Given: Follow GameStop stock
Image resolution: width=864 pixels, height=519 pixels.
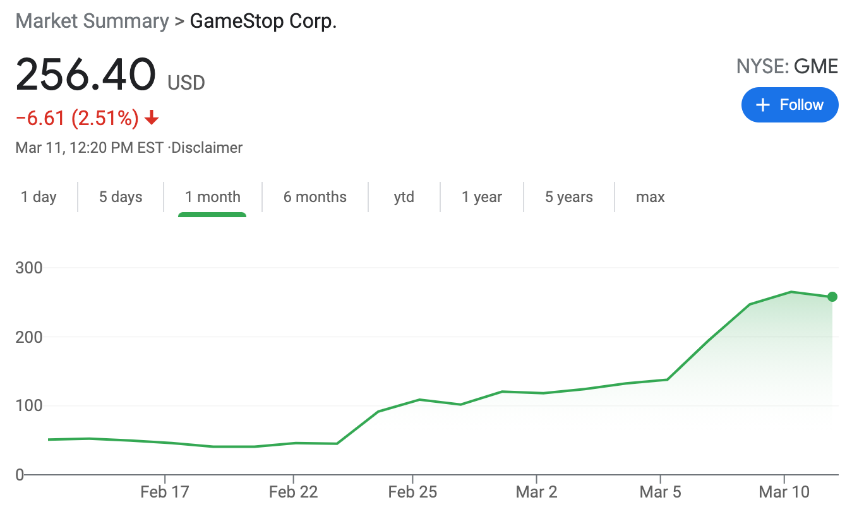Looking at the screenshot, I should click(x=789, y=105).
